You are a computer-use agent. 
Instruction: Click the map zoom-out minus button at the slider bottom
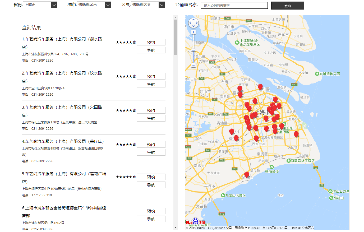(x=193, y=65)
